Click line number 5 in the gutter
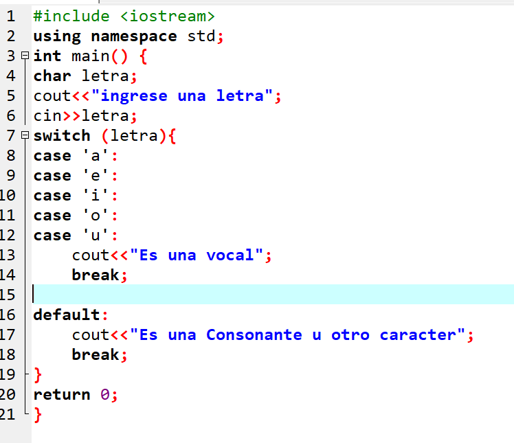The width and height of the screenshot is (514, 443). [x=11, y=95]
